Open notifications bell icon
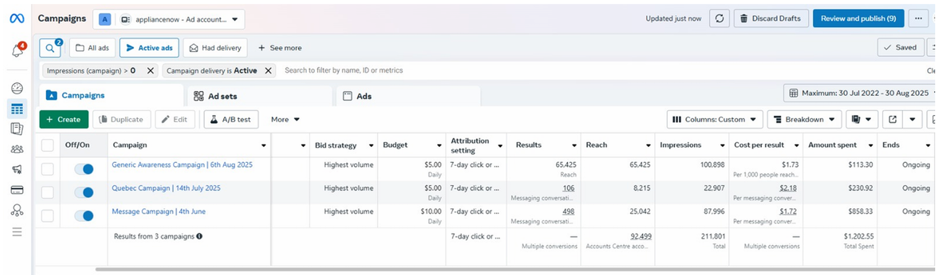This screenshot has height=275, width=938. (x=17, y=50)
